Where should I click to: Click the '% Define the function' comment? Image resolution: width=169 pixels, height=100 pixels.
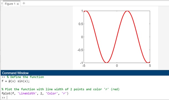pyautogui.click(x=25, y=77)
